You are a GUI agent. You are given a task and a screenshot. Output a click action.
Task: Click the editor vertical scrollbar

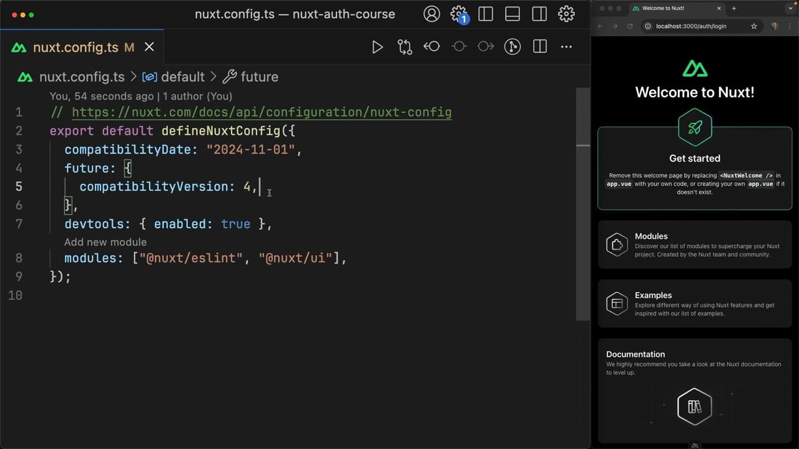(583, 204)
